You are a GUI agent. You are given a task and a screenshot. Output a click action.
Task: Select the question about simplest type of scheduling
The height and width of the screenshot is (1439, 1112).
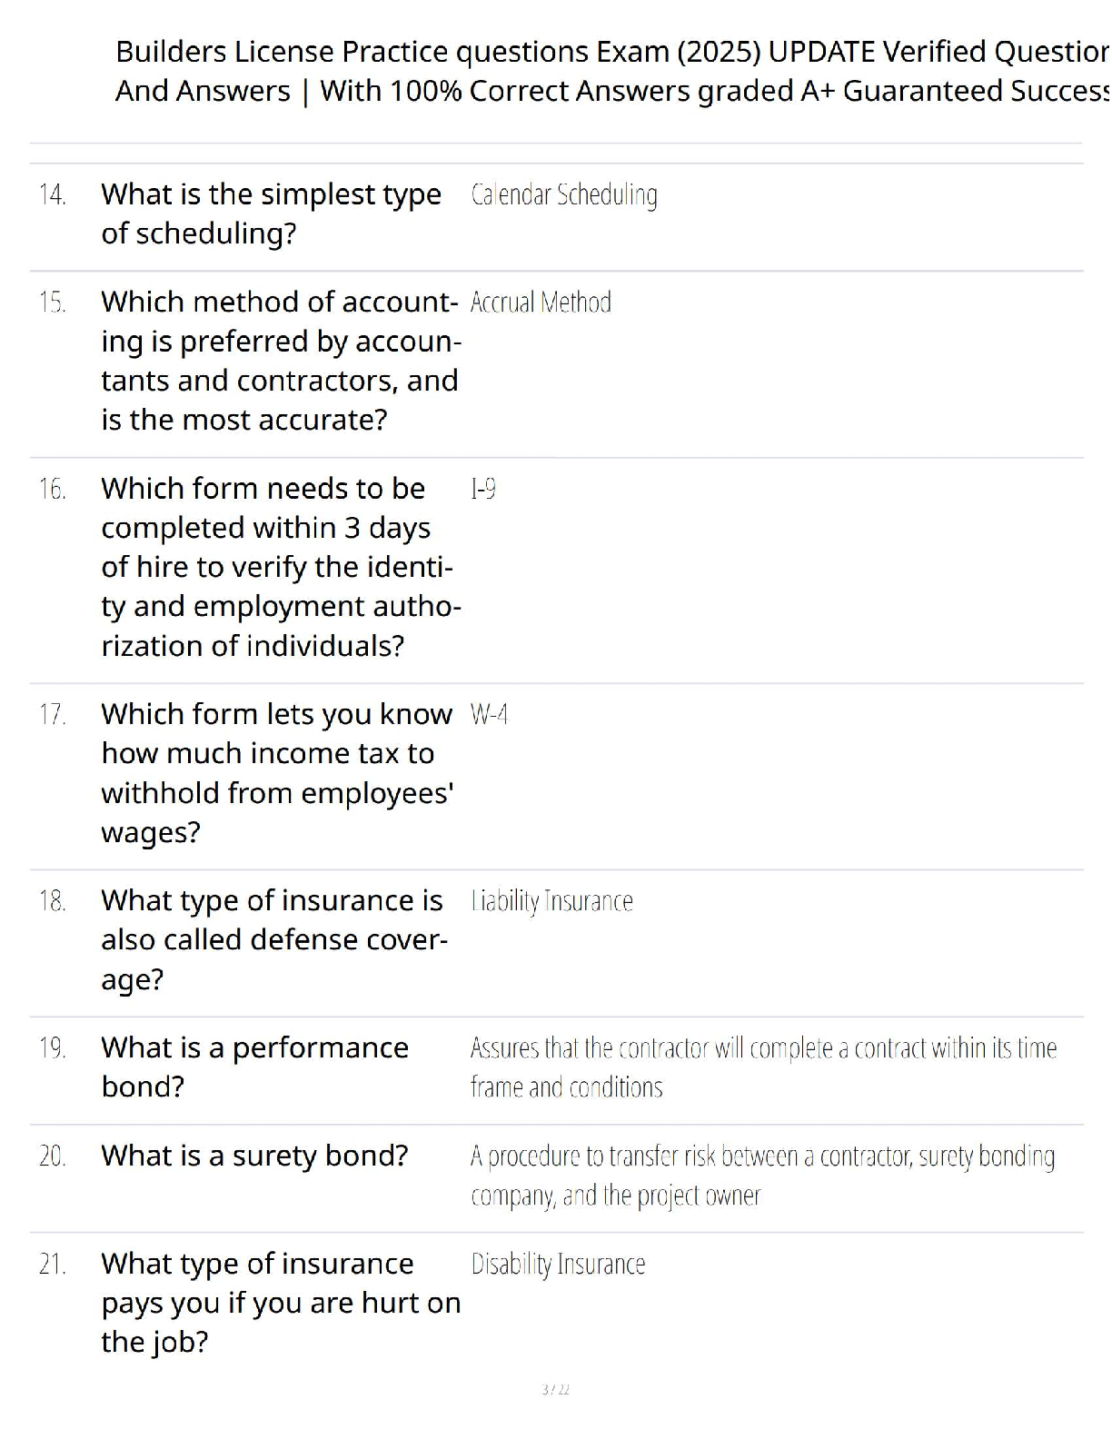271,213
